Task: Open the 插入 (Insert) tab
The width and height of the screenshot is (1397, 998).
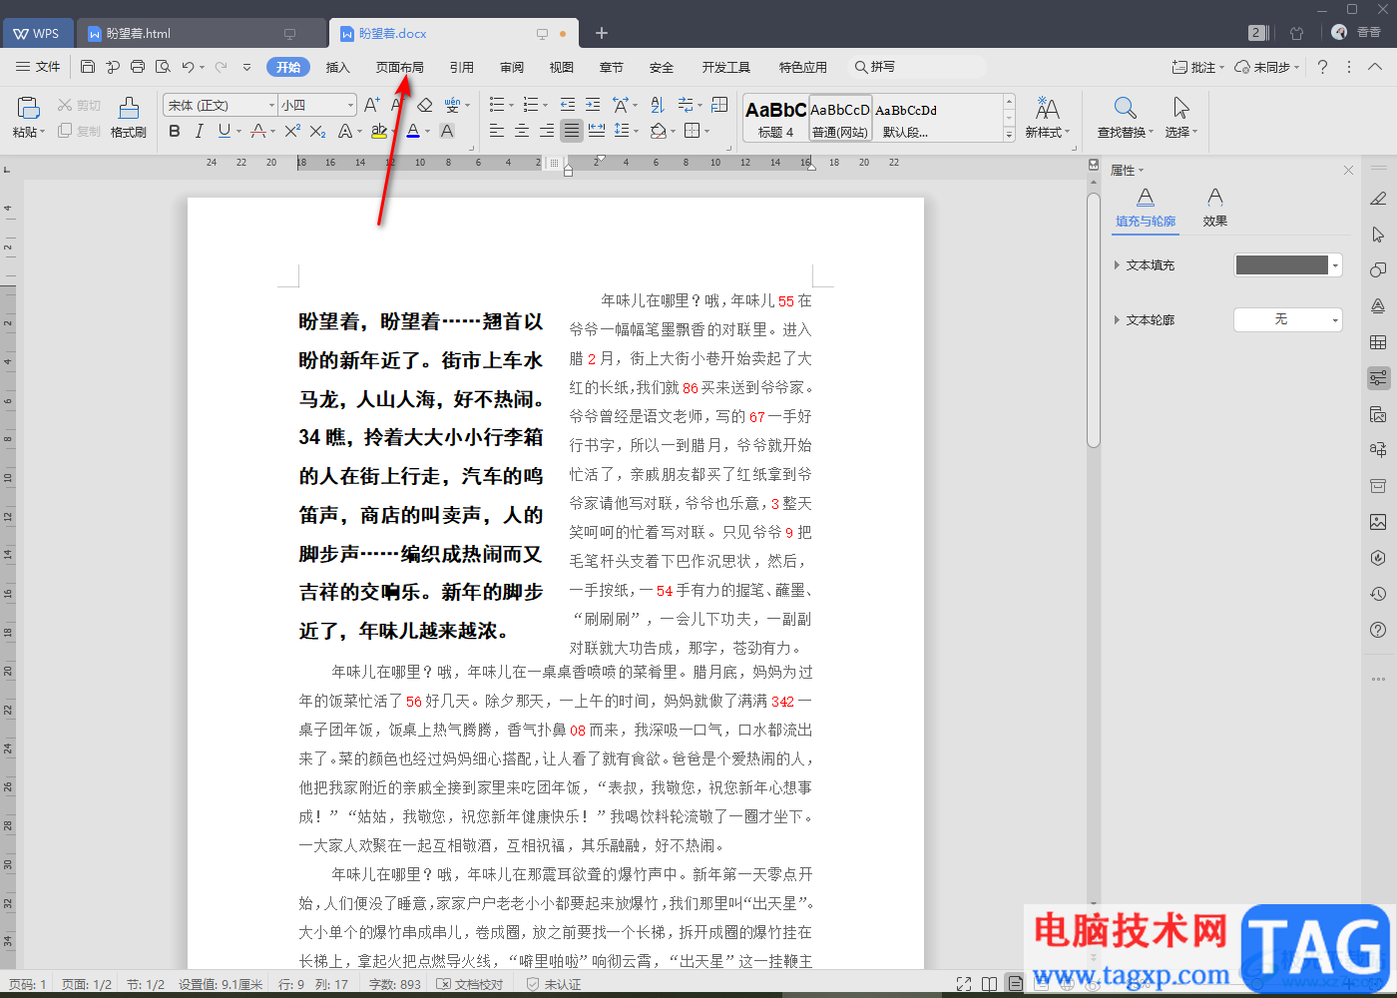Action: click(338, 67)
